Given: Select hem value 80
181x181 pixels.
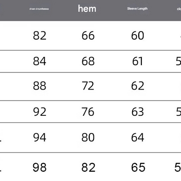Looking at the screenshot, I should click(x=88, y=137).
